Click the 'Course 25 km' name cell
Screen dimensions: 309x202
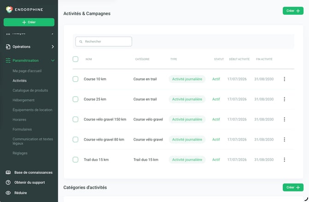(x=95, y=99)
